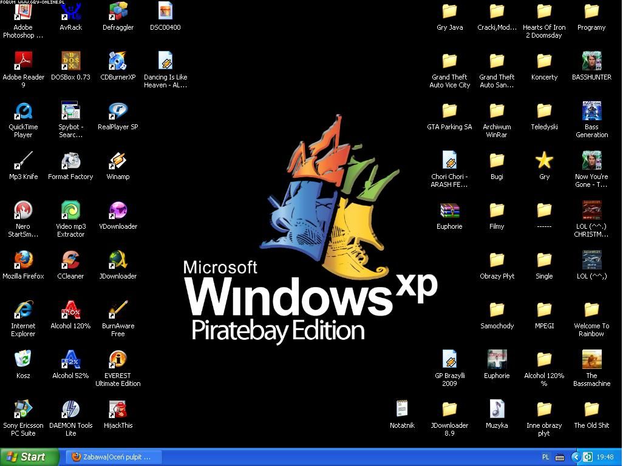Select the Bass Generation thumbnail

(591, 110)
